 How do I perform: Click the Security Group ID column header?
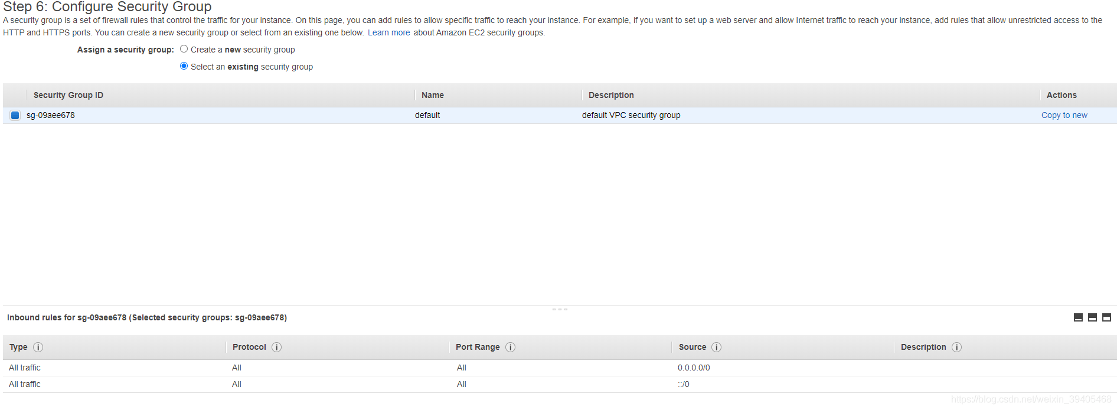[68, 95]
